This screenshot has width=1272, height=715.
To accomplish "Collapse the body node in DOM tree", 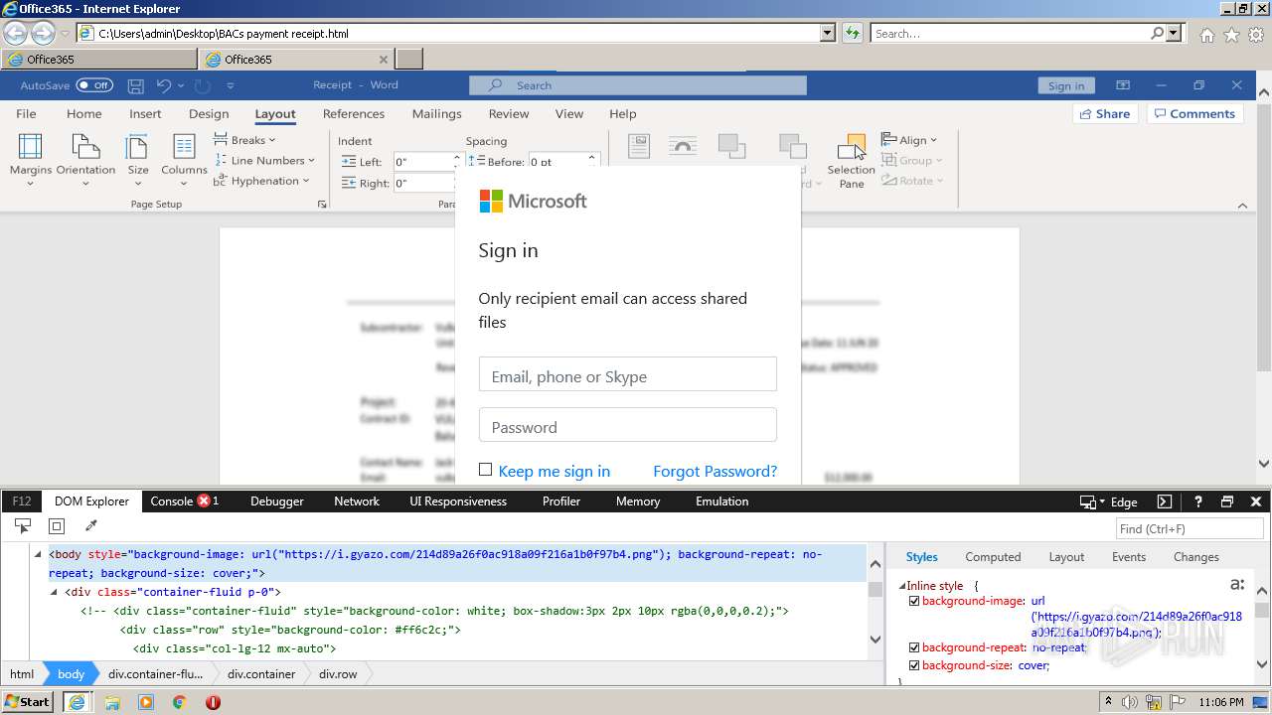I will [39, 554].
